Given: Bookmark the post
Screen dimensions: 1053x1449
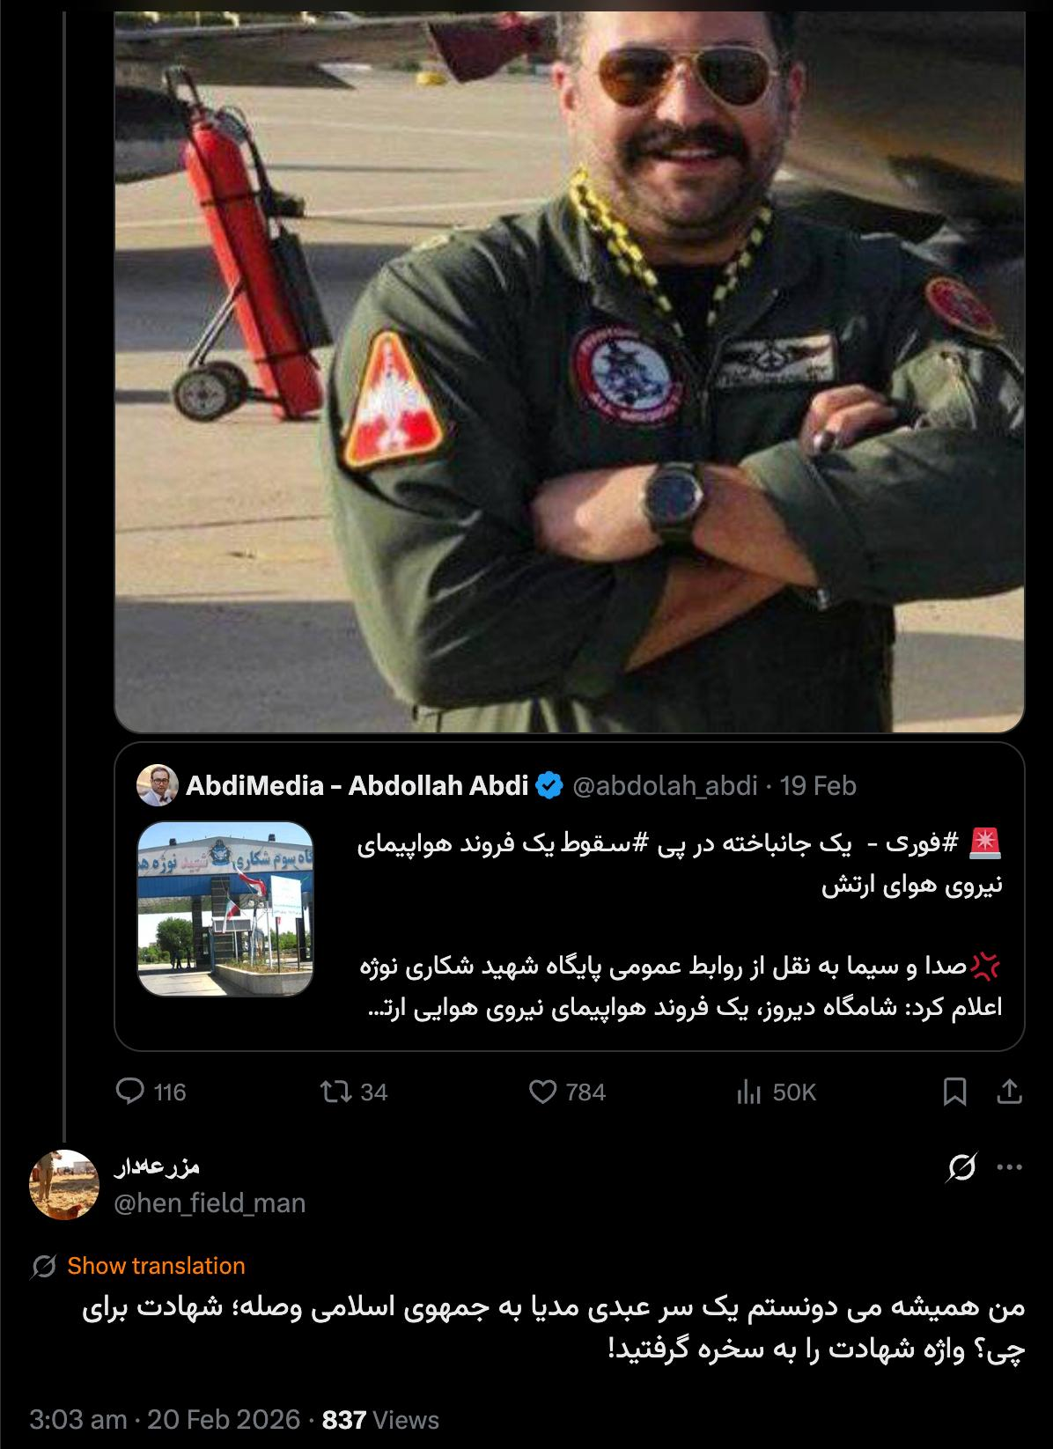Looking at the screenshot, I should (954, 1092).
